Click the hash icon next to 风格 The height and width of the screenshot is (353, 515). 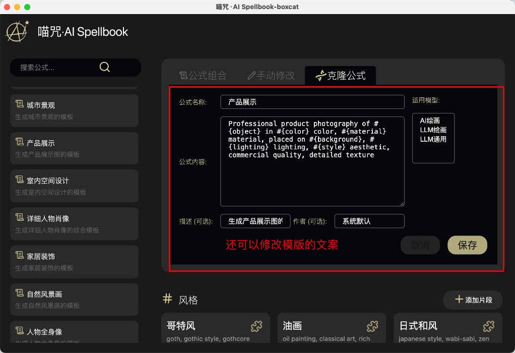[167, 299]
